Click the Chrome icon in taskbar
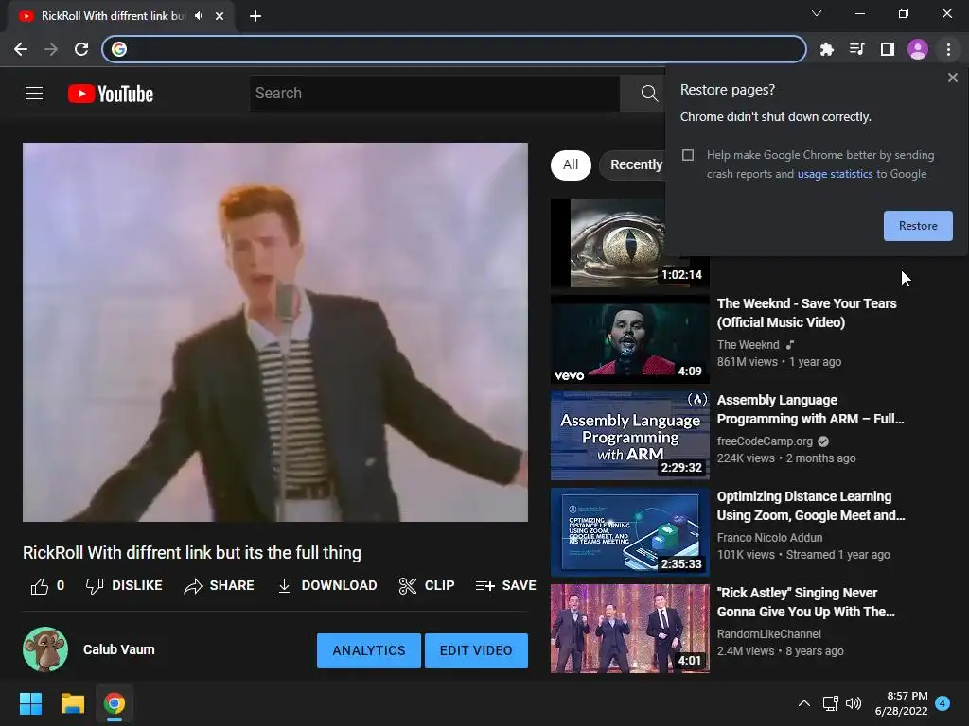The width and height of the screenshot is (969, 726). [115, 703]
